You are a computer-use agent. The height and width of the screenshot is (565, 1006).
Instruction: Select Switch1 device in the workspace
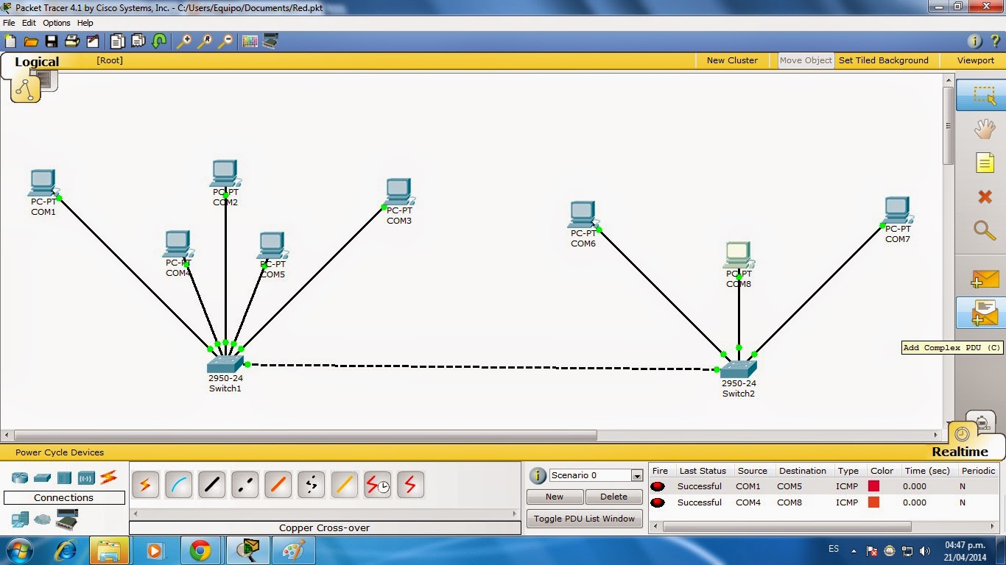coord(225,364)
